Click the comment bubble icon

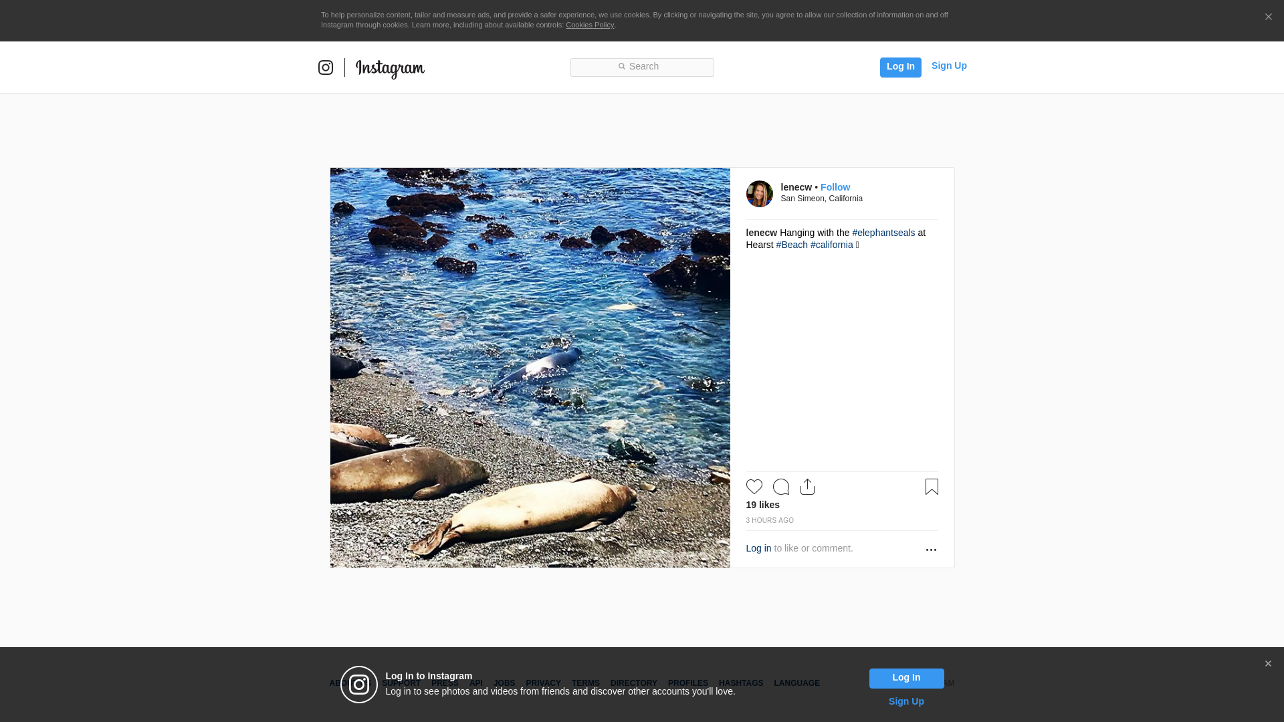[x=780, y=487]
